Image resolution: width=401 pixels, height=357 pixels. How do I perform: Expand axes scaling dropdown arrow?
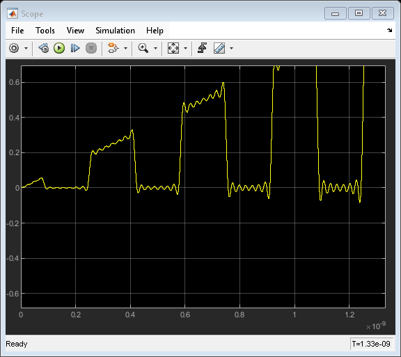pos(186,48)
